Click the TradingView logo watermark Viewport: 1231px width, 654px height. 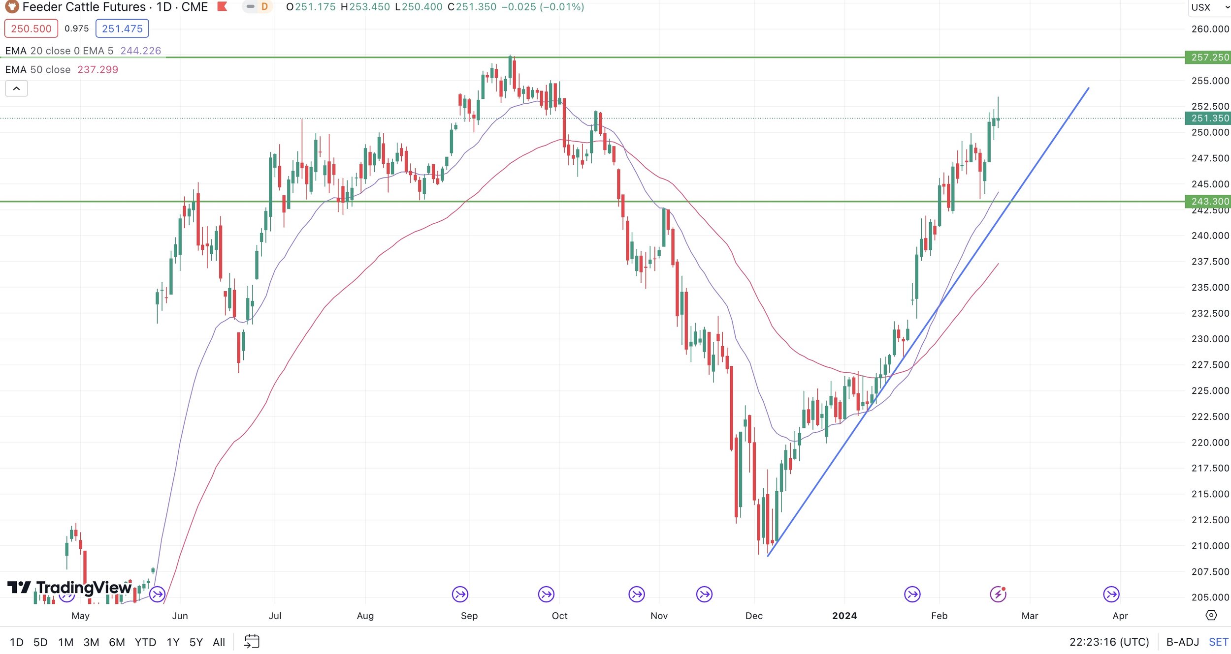pyautogui.click(x=69, y=588)
